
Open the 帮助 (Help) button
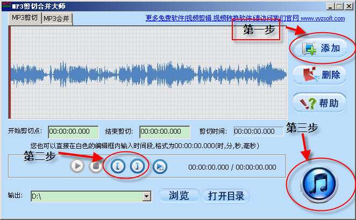pos(319,103)
